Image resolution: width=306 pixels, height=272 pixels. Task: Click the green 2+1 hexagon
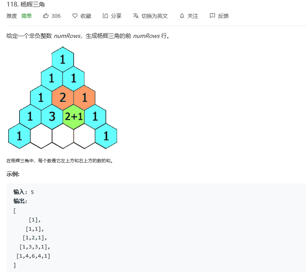tap(74, 117)
